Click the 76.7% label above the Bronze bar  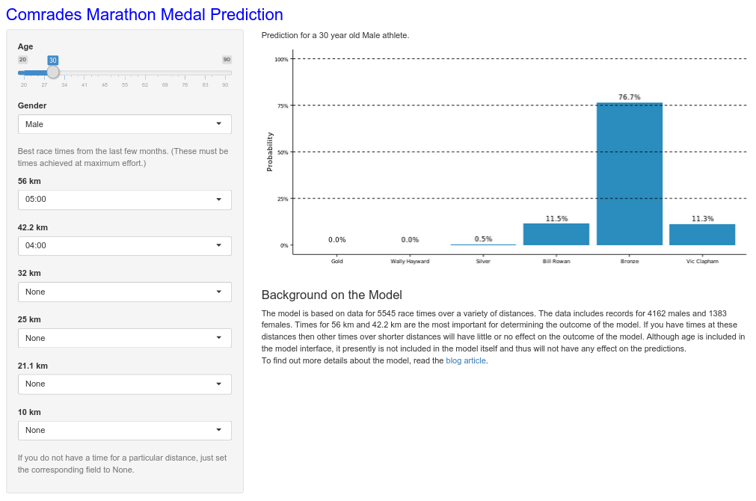click(x=629, y=96)
